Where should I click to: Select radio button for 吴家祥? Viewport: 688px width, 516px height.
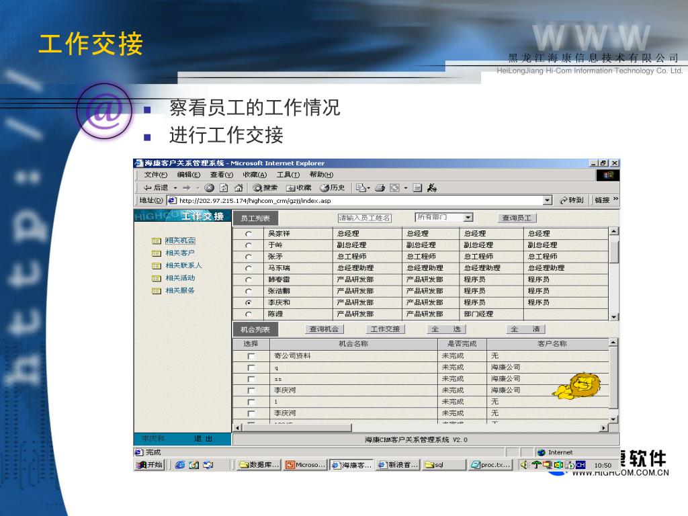pyautogui.click(x=249, y=234)
